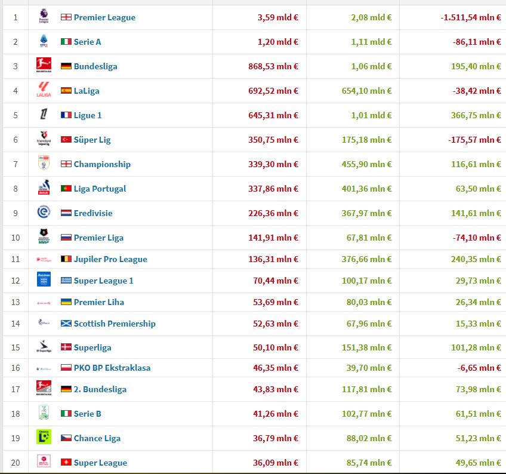Click the LaLiga logo icon
Screen dimensions: 506x474
(x=44, y=90)
